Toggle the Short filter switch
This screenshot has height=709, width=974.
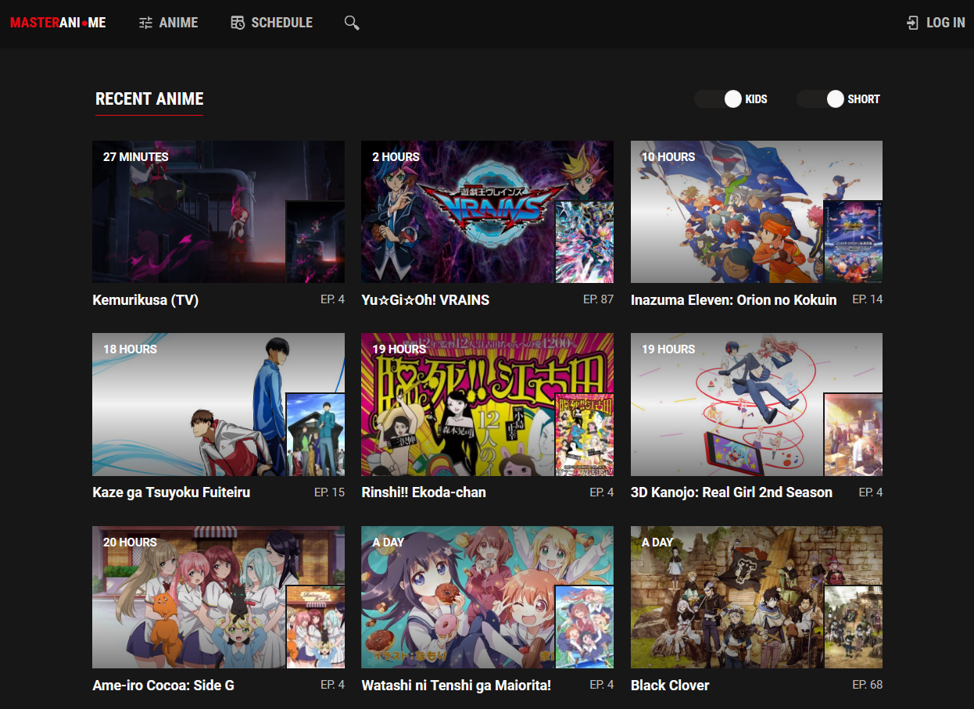[821, 98]
